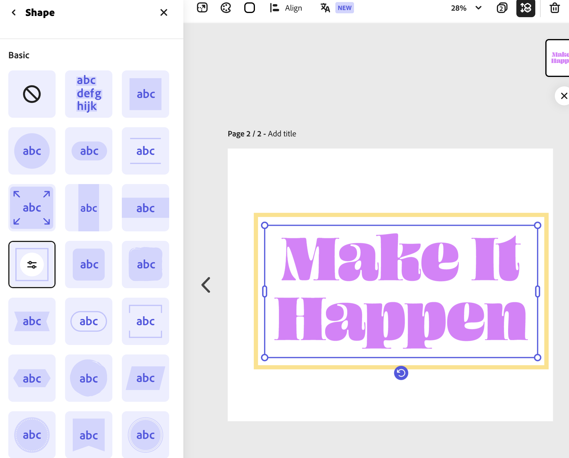The height and width of the screenshot is (458, 569).
Task: Apply the circle background shape
Action: 32,151
